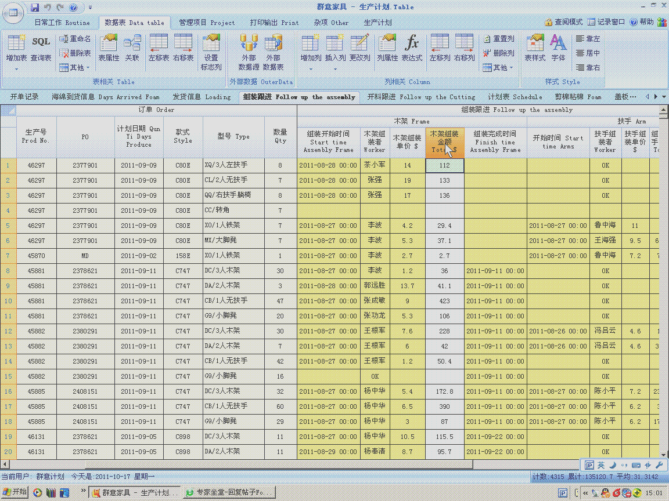Move column right with 右移列
The height and width of the screenshot is (501, 669).
click(464, 48)
